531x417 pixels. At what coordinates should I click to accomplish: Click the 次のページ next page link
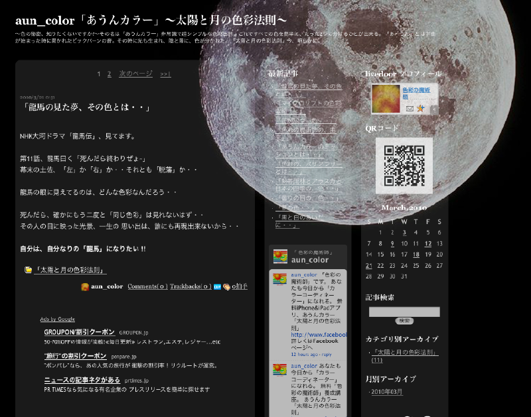(135, 74)
